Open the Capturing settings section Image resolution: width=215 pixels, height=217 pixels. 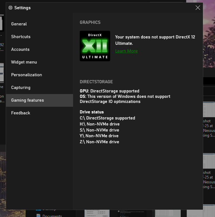[x=39, y=88]
